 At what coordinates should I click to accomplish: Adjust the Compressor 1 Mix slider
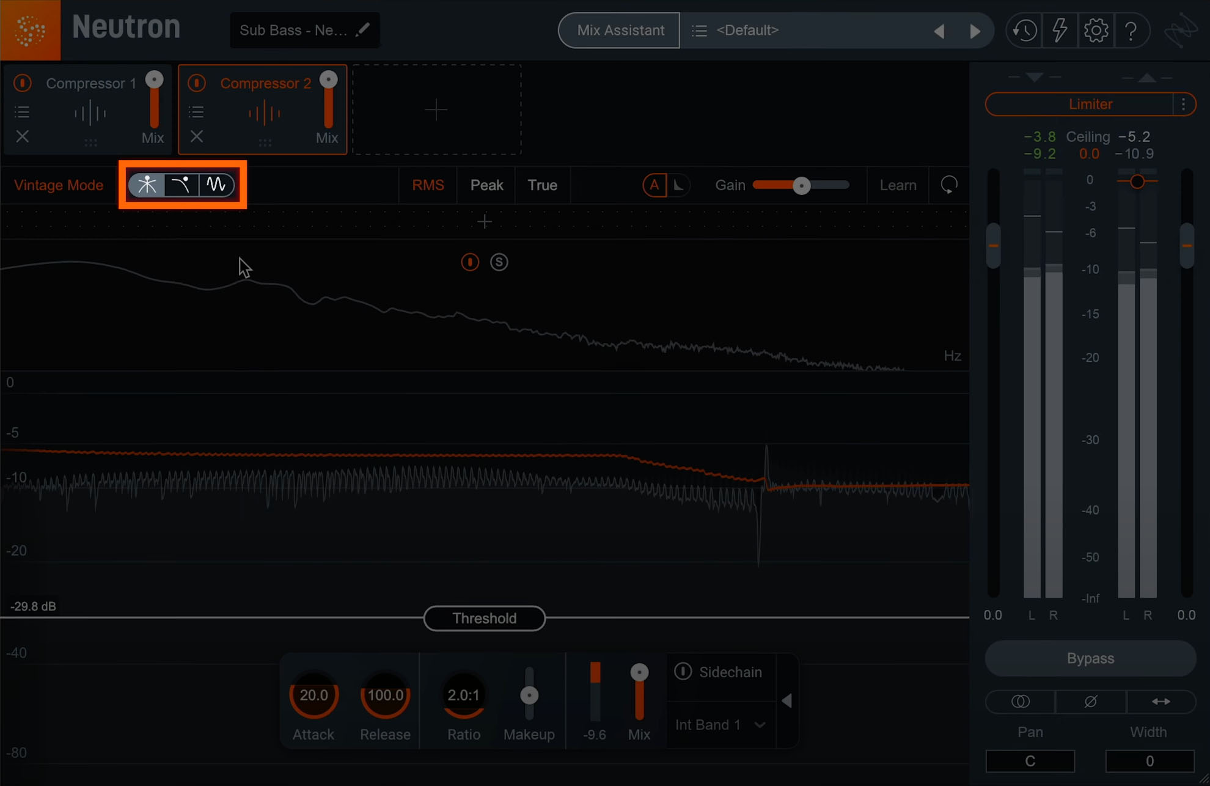pyautogui.click(x=154, y=80)
